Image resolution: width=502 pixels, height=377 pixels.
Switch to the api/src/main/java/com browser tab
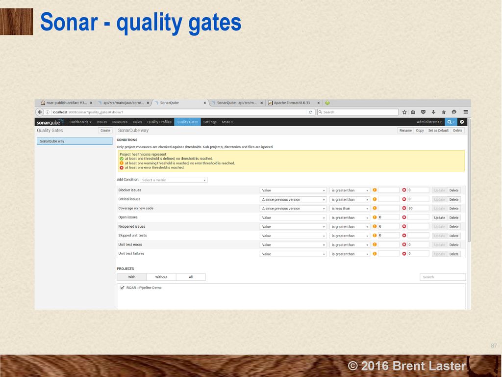124,103
